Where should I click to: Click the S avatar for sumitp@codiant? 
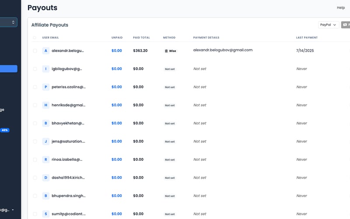click(46, 214)
